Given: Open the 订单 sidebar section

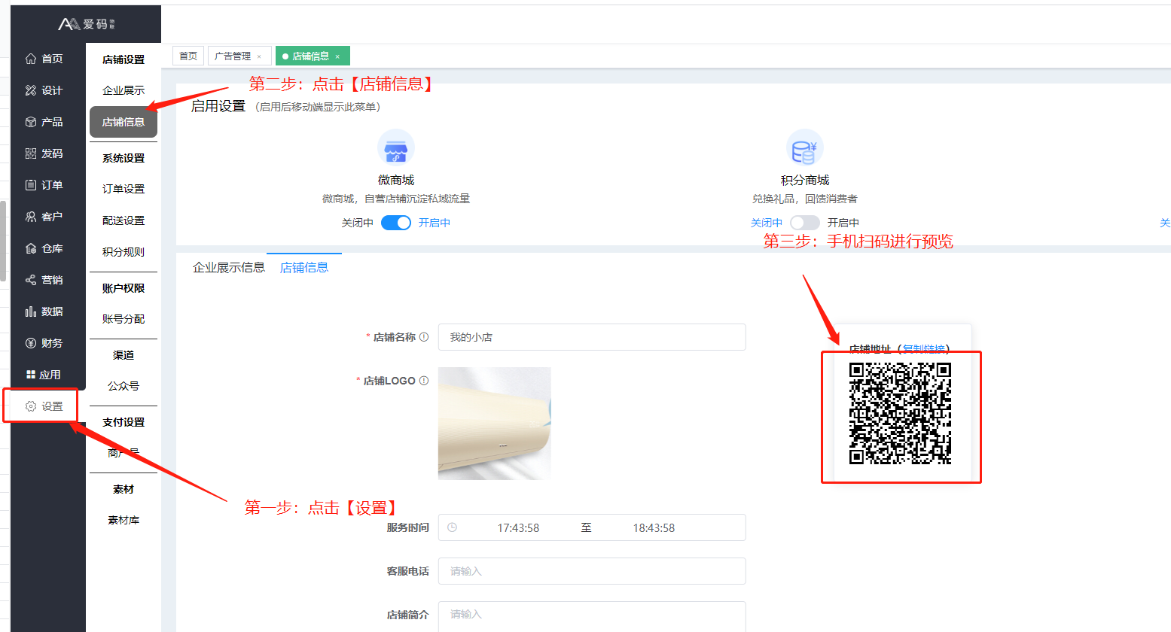Looking at the screenshot, I should [x=44, y=185].
